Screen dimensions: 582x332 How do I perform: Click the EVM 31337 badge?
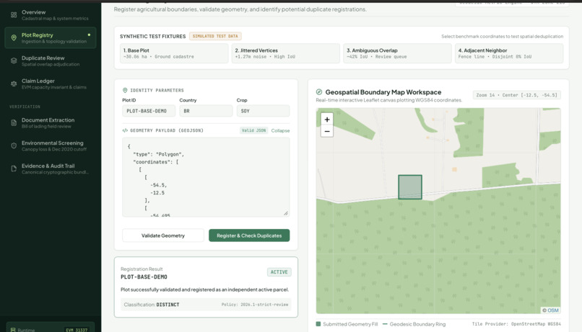77,330
